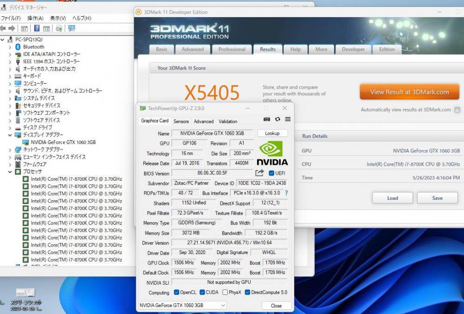Toggle the console tree icon in Device Manager toolbar
The image size is (464, 314).
coord(24,28)
